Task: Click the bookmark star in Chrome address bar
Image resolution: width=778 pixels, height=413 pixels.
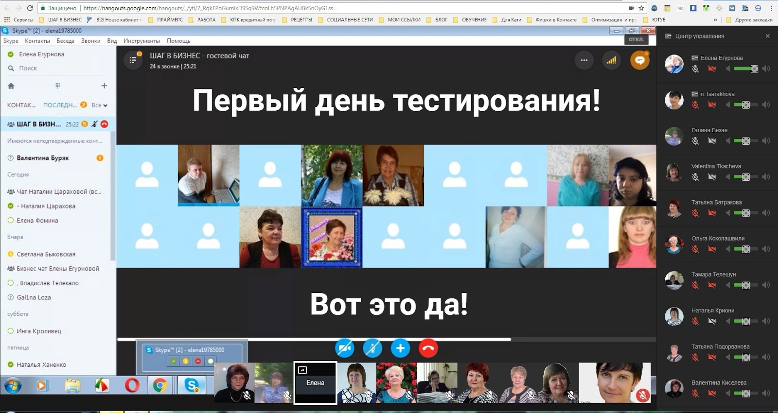Action: [x=641, y=8]
